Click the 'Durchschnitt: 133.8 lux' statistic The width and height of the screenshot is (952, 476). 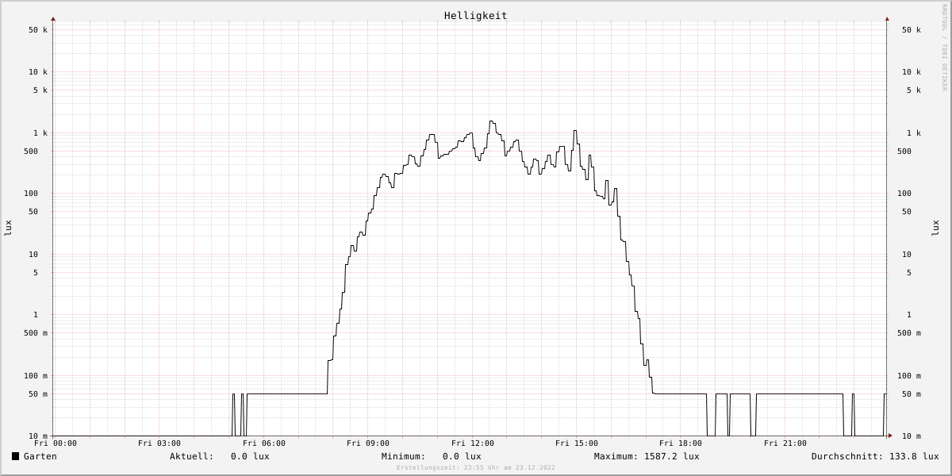coord(875,456)
